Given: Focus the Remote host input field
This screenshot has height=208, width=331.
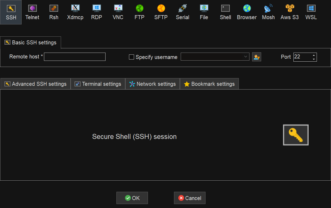Looking at the screenshot, I should 75,57.
